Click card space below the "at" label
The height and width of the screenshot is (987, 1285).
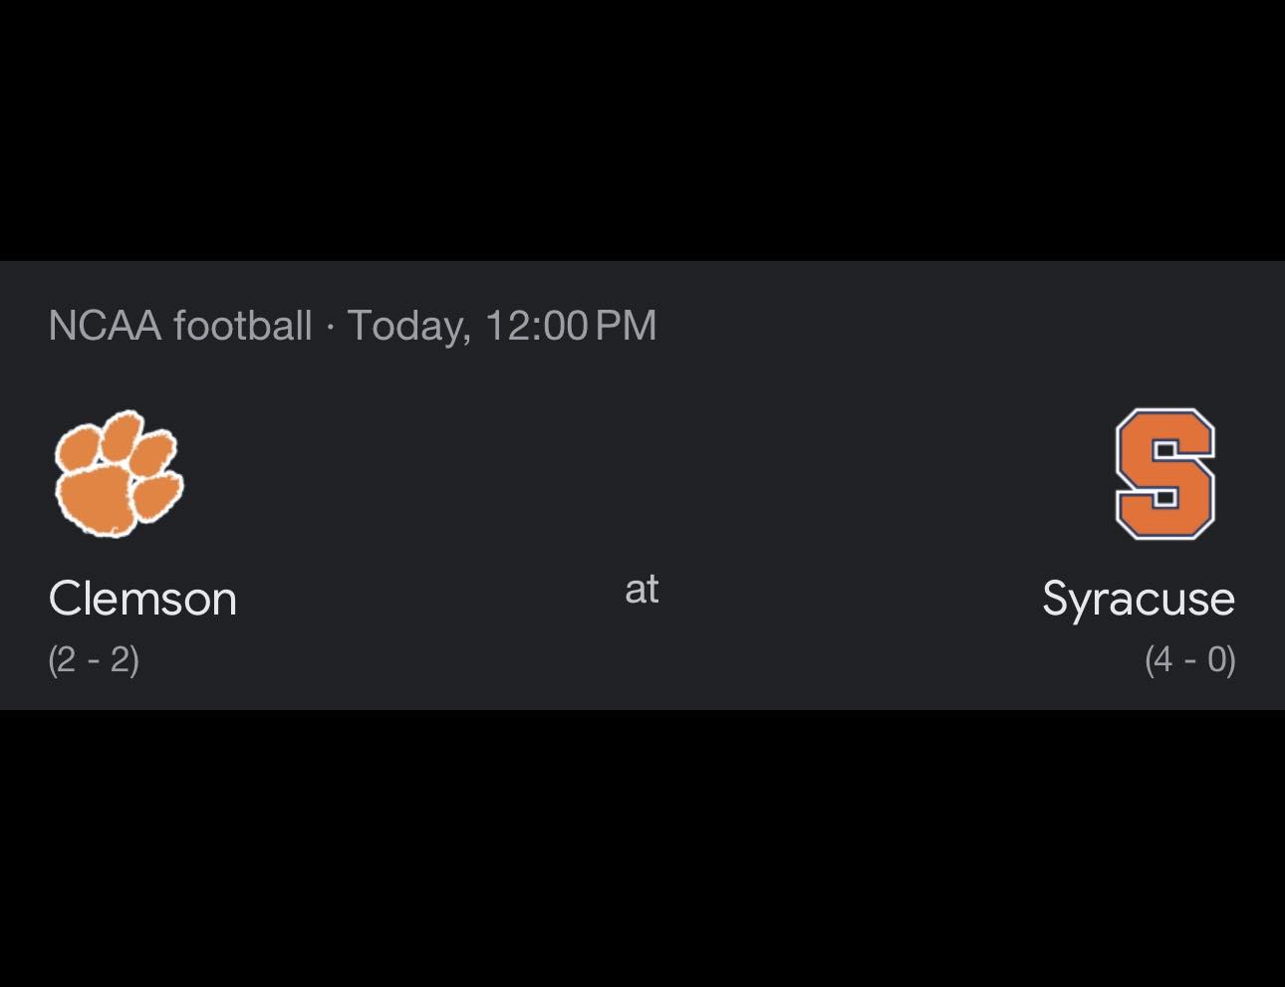642,659
